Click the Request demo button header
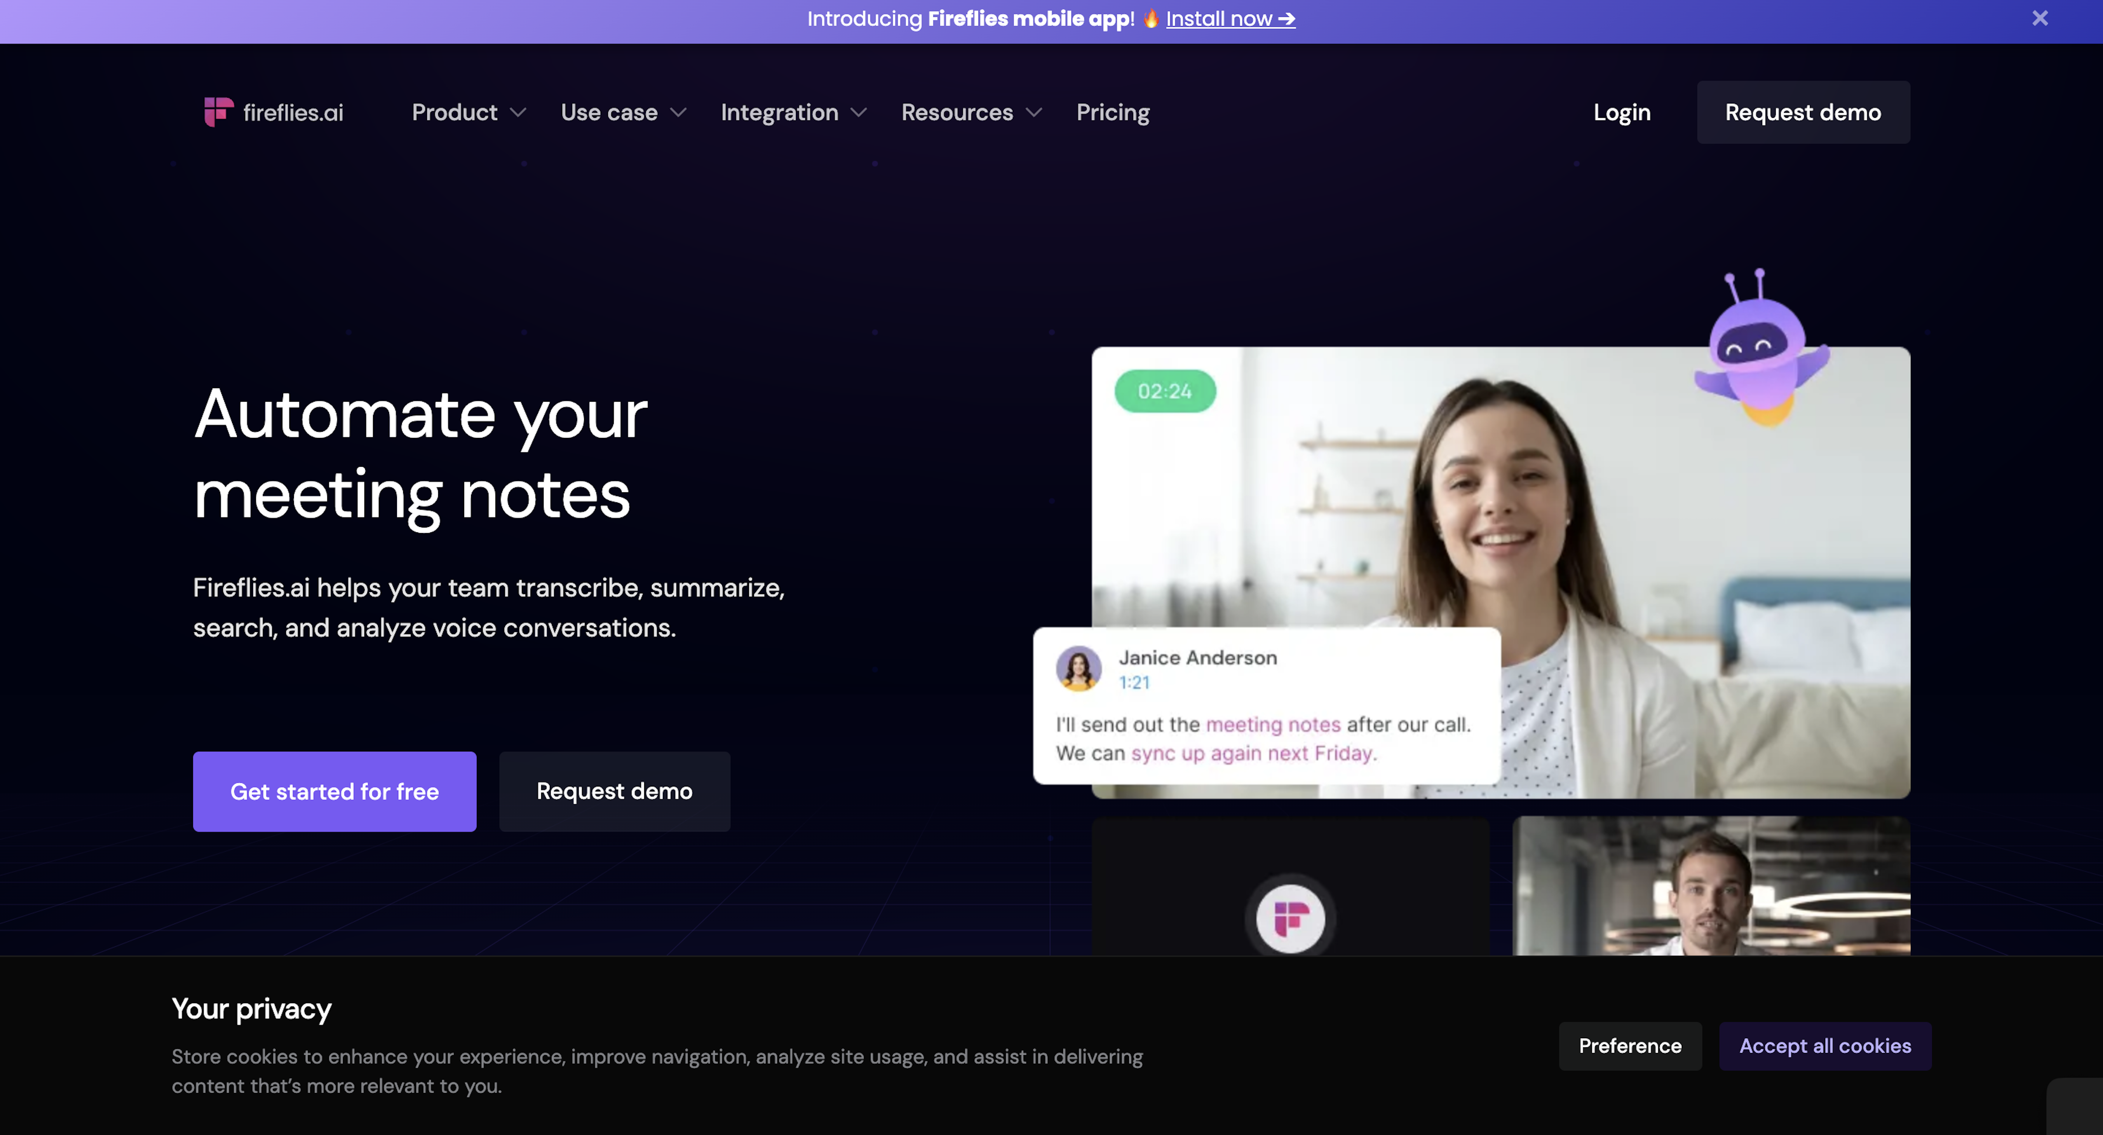 [1803, 112]
